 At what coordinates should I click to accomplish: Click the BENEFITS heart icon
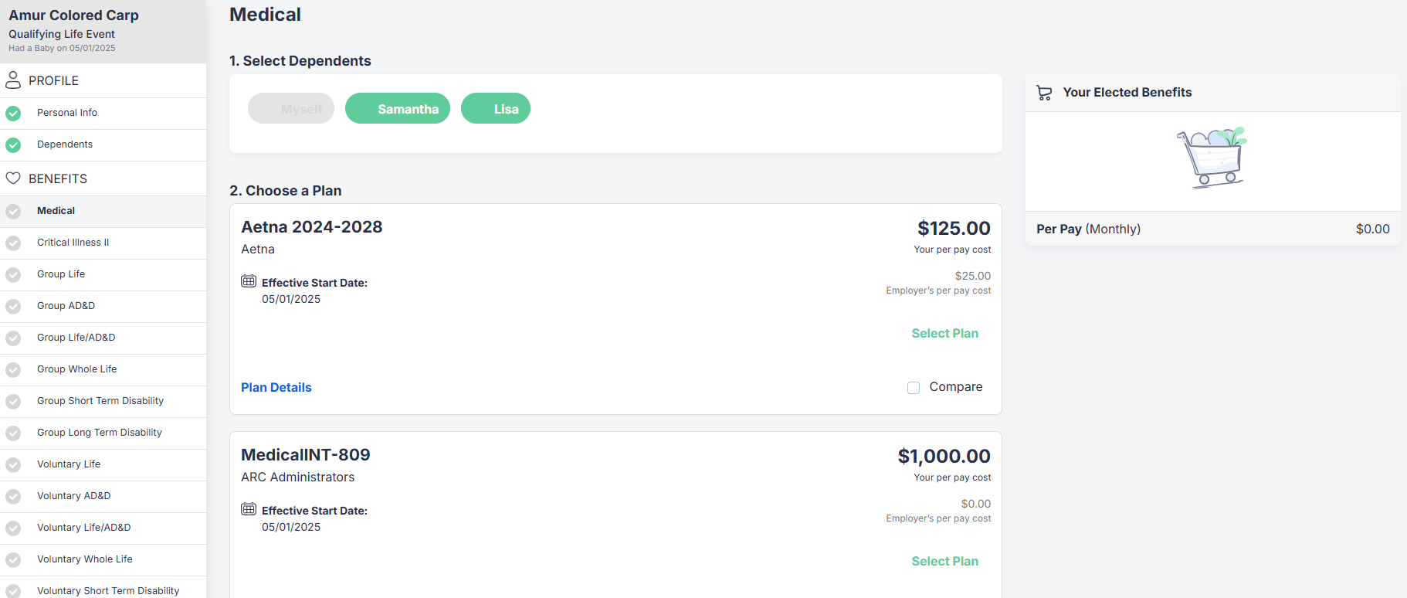coord(13,178)
